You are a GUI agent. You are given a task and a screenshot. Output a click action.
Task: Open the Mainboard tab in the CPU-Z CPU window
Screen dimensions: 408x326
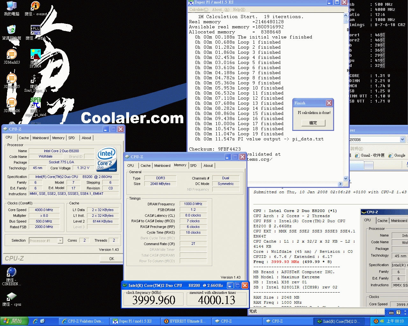tap(40, 138)
